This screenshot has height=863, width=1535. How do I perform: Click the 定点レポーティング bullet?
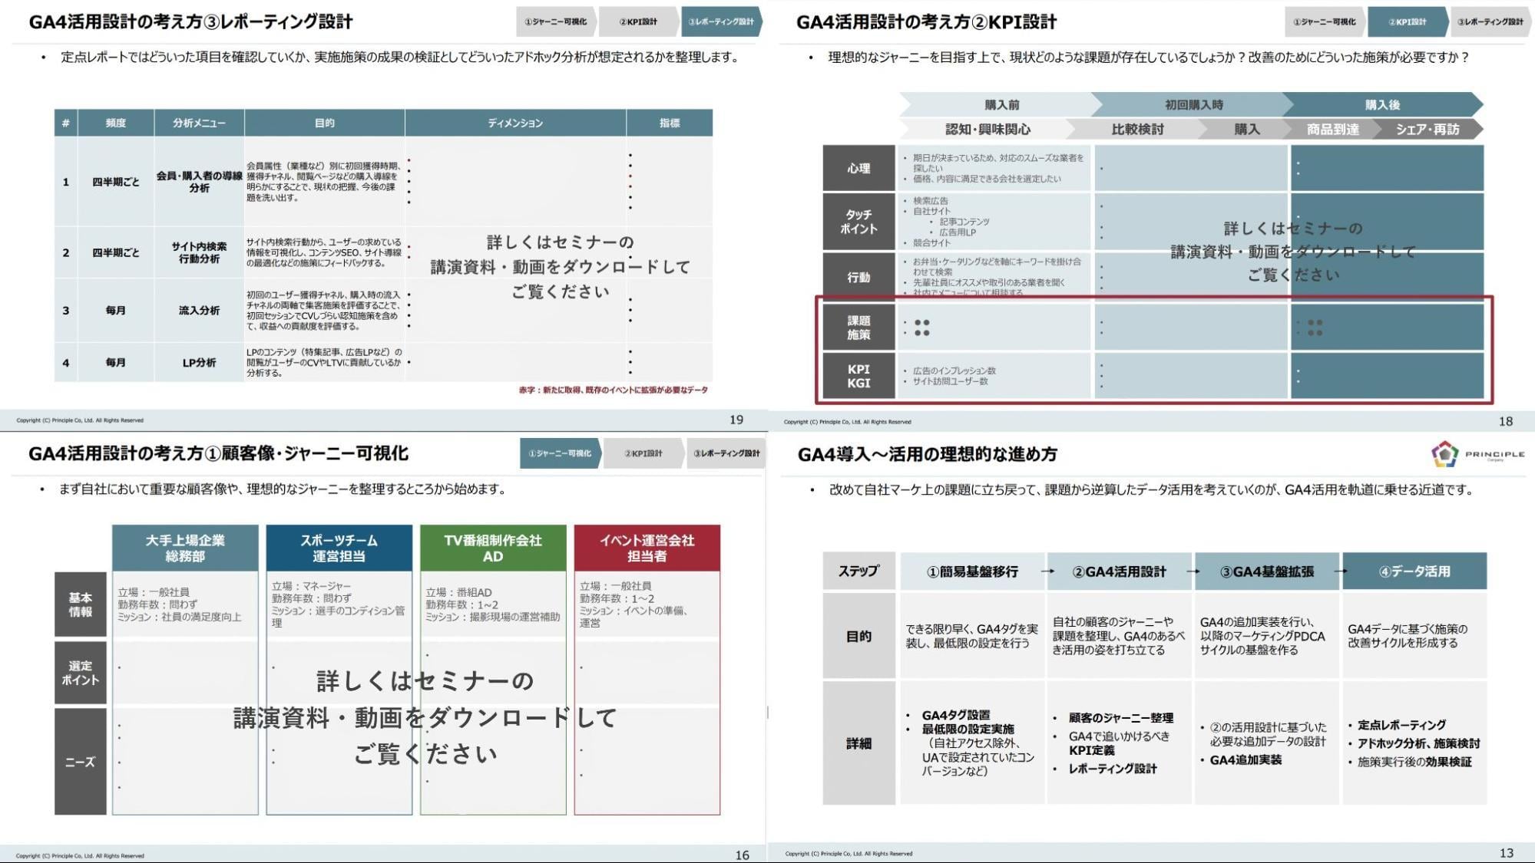coord(1401,725)
